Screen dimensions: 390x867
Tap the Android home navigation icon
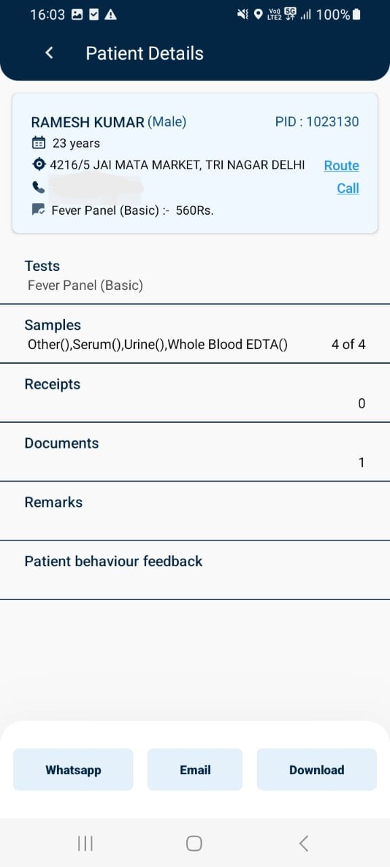click(194, 843)
